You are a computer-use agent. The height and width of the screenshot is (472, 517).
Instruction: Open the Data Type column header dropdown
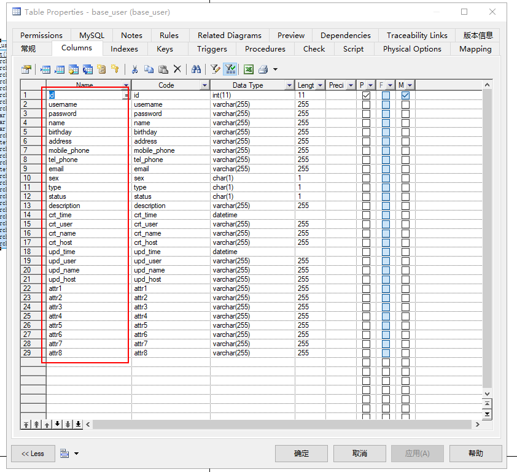pos(290,85)
